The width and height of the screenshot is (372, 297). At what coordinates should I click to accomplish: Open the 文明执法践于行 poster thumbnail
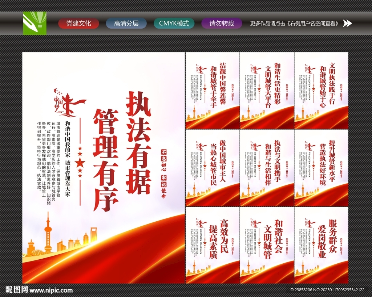[321, 90]
